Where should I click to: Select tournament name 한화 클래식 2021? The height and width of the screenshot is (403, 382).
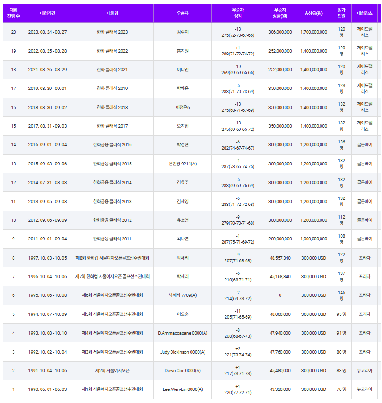coord(112,69)
